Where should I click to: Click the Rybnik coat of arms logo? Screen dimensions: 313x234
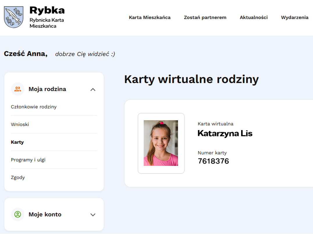[x=14, y=17]
